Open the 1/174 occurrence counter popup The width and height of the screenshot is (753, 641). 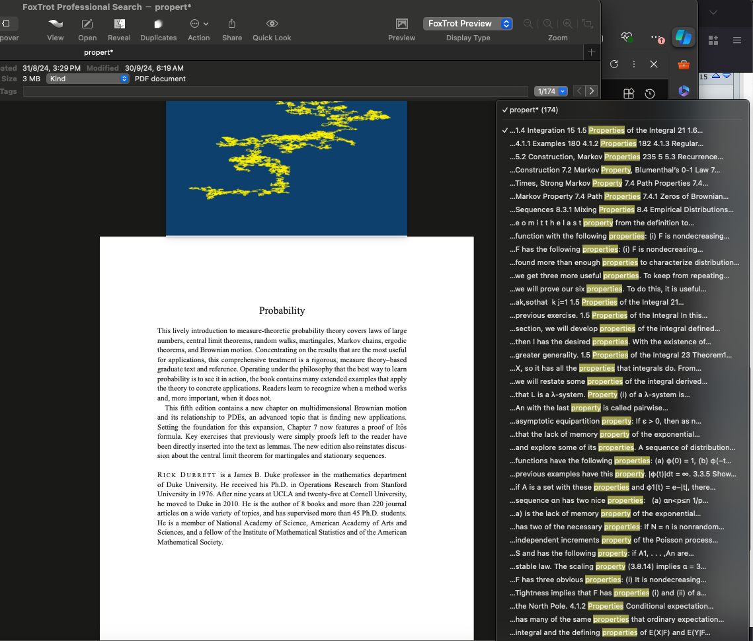point(551,91)
